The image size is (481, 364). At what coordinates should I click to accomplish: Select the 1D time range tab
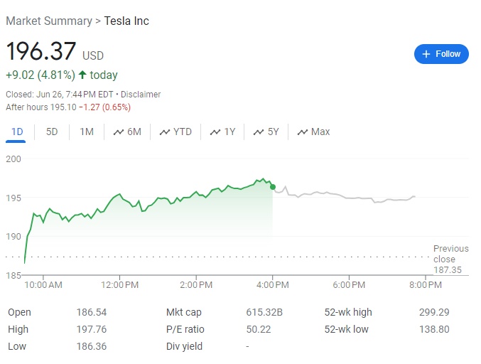point(18,132)
